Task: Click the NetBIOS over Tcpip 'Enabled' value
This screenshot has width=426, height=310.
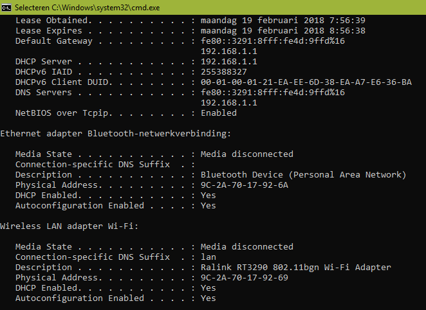Action: (x=219, y=113)
